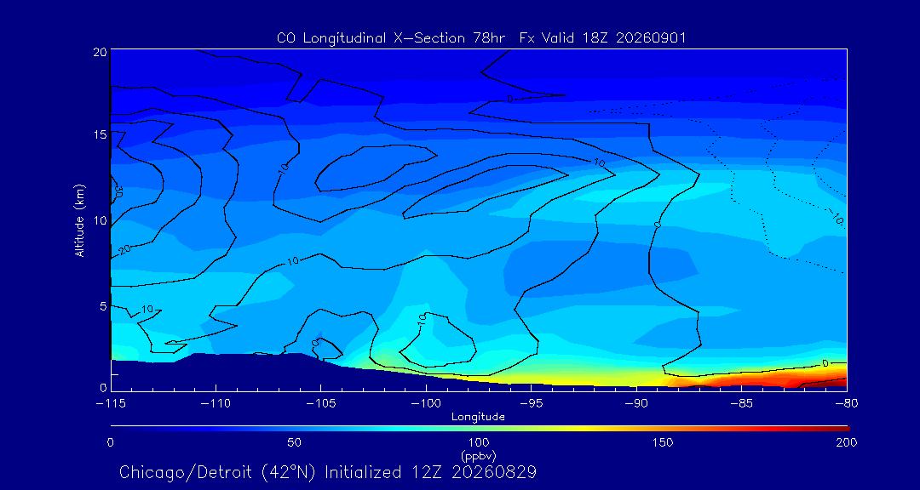Click the Chicago/Detroit (42°N) caption text
The width and height of the screenshot is (920, 490).
click(220, 472)
